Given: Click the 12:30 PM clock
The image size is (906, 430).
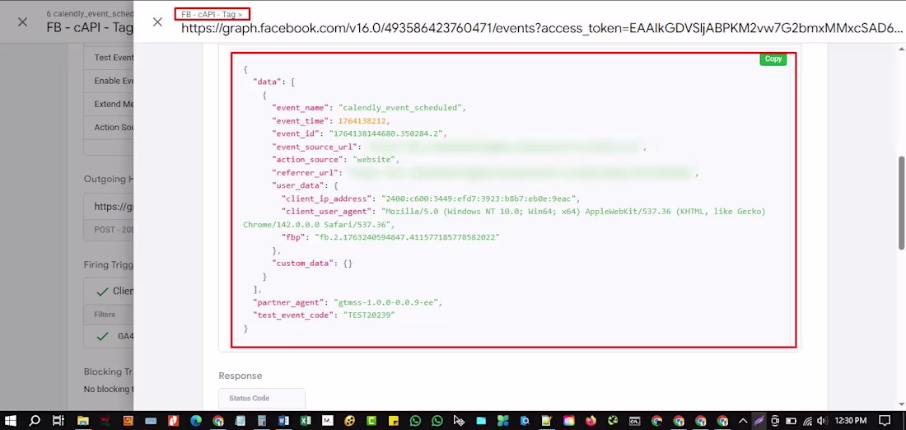Looking at the screenshot, I should (851, 421).
